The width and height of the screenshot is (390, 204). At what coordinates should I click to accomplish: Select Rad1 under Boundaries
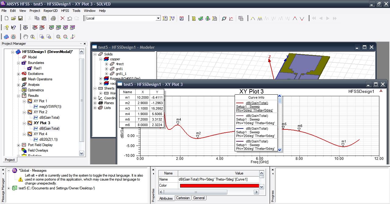pyautogui.click(x=38, y=68)
